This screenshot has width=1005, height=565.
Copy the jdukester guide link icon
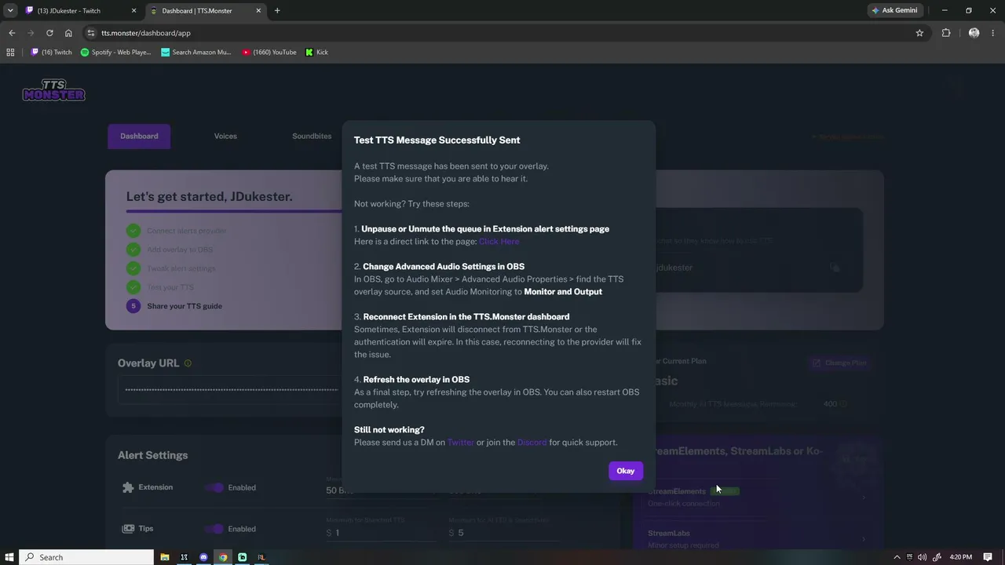[x=835, y=268]
